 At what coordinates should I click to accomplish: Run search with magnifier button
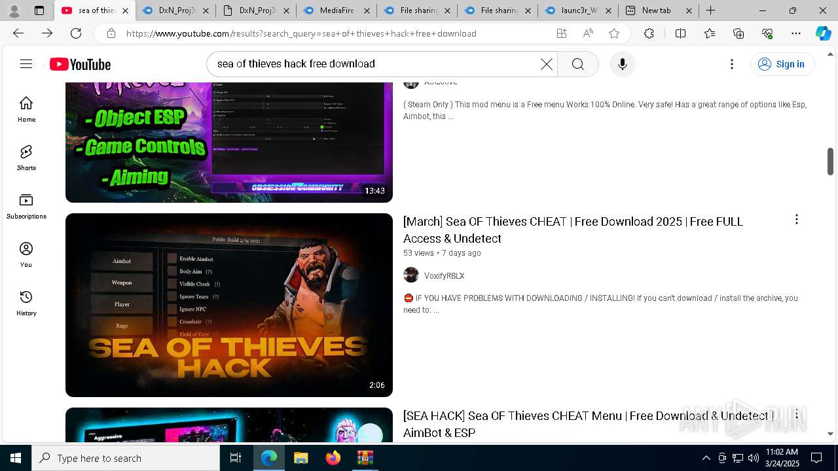click(x=577, y=63)
